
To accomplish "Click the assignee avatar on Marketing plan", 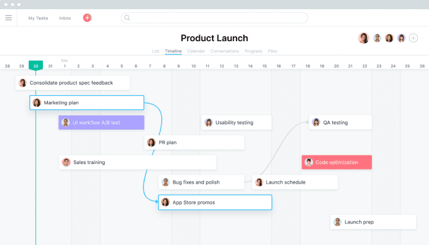I will point(37,103).
